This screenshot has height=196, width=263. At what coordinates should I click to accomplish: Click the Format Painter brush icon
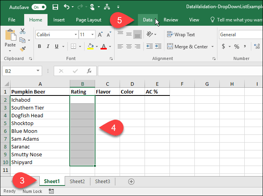point(23,49)
